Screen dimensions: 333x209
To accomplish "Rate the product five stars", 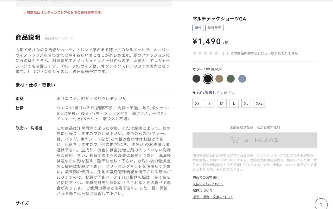I will (216, 53).
